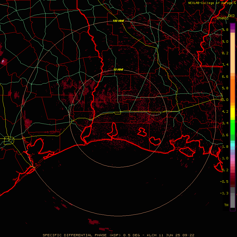Viewport: 237px width, 237px height.
Task: Pick the pale peach band of the color bar
Action: coord(233,54)
